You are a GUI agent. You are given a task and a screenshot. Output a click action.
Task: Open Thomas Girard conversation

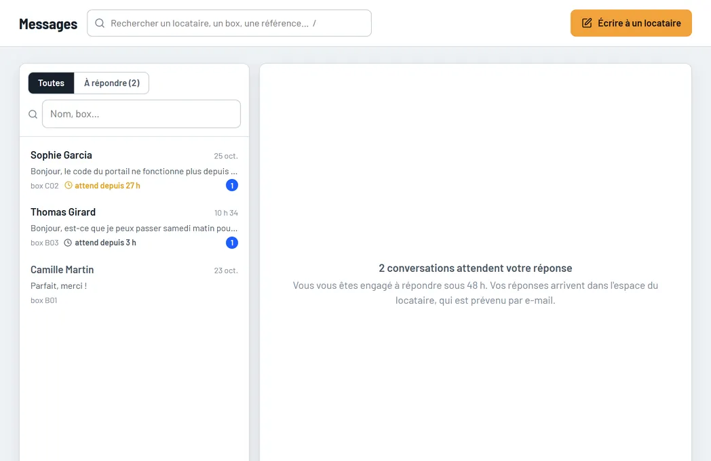coord(134,227)
